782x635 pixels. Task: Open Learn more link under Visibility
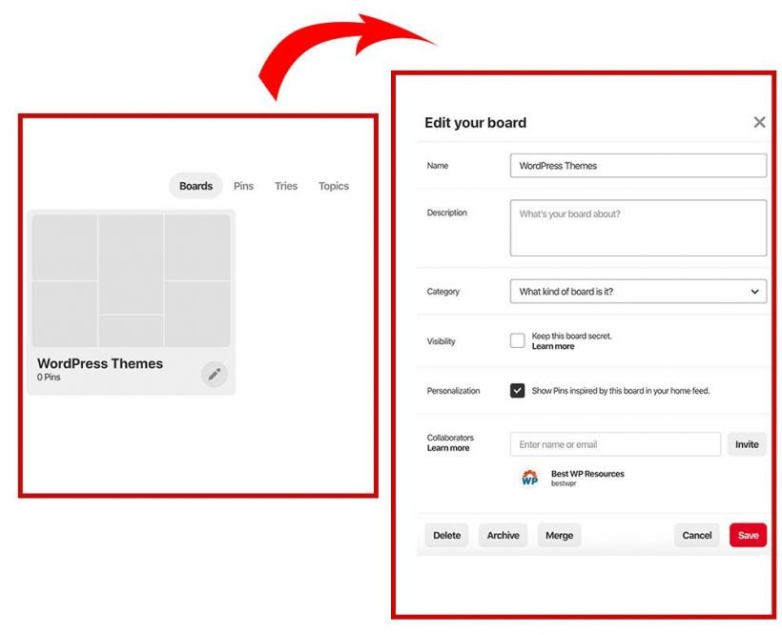(x=552, y=346)
